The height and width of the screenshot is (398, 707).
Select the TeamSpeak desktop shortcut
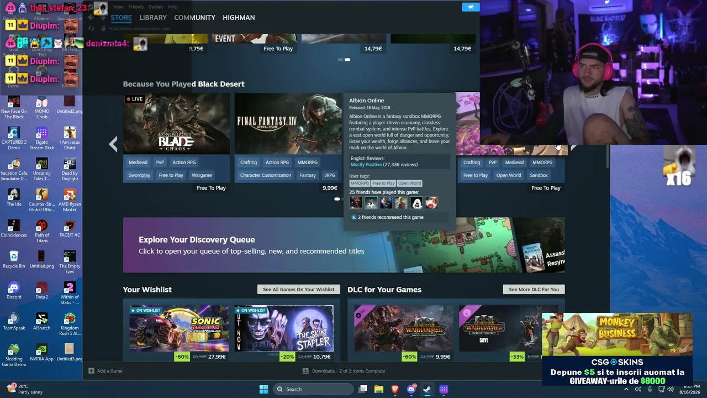[x=14, y=322]
